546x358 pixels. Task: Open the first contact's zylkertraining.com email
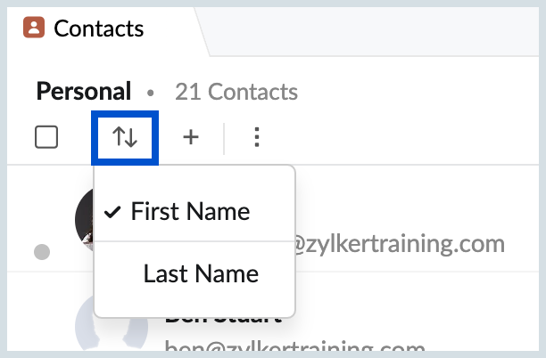[x=401, y=242]
